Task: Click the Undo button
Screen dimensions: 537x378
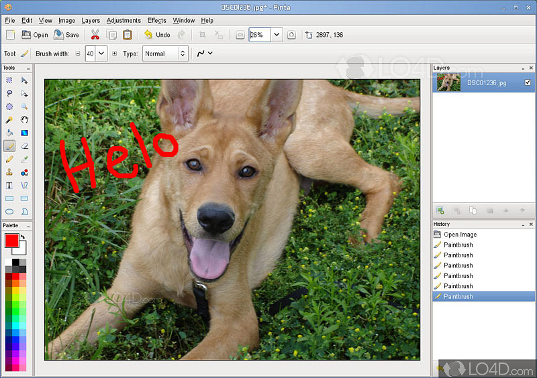Action: [156, 35]
